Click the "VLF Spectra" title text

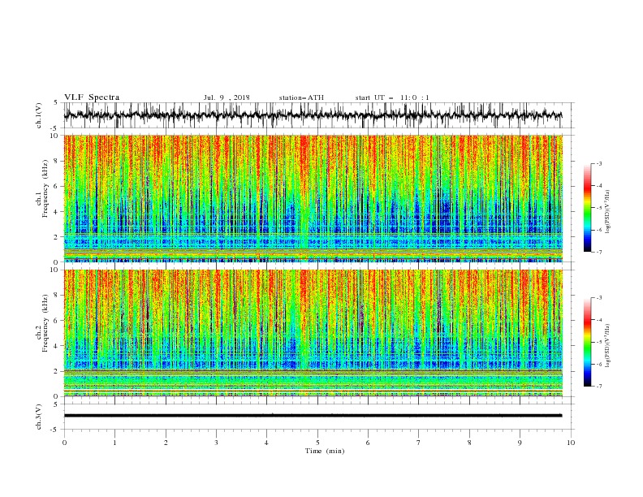click(x=92, y=97)
